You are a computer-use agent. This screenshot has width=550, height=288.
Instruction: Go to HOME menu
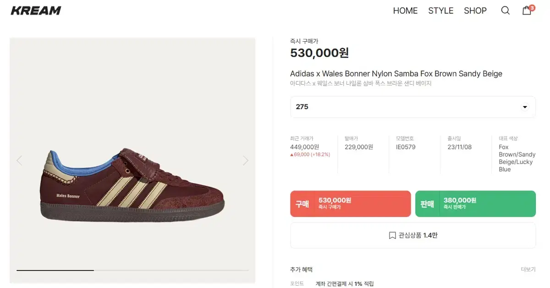(x=405, y=11)
